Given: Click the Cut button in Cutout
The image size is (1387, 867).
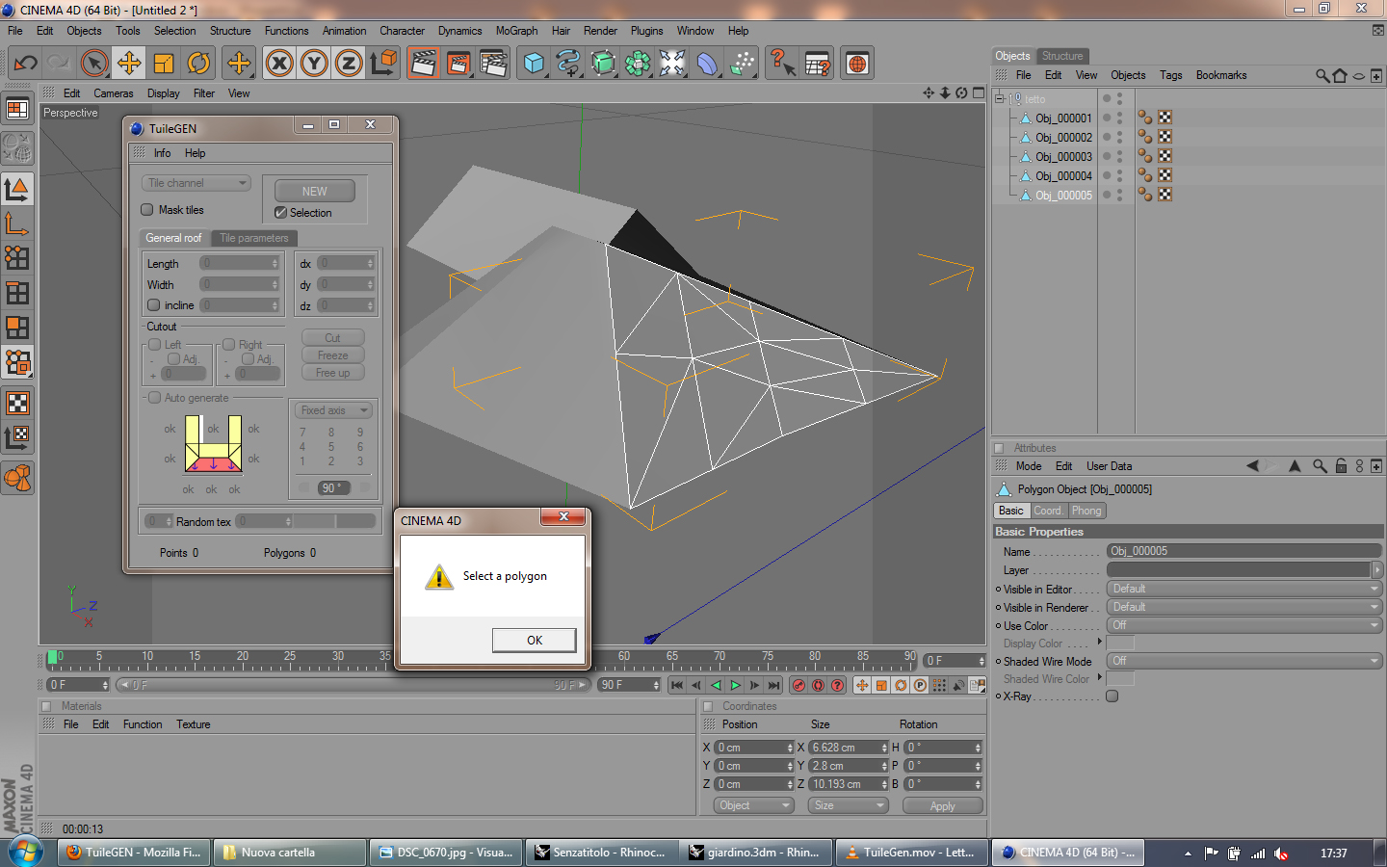Looking at the screenshot, I should pyautogui.click(x=332, y=338).
